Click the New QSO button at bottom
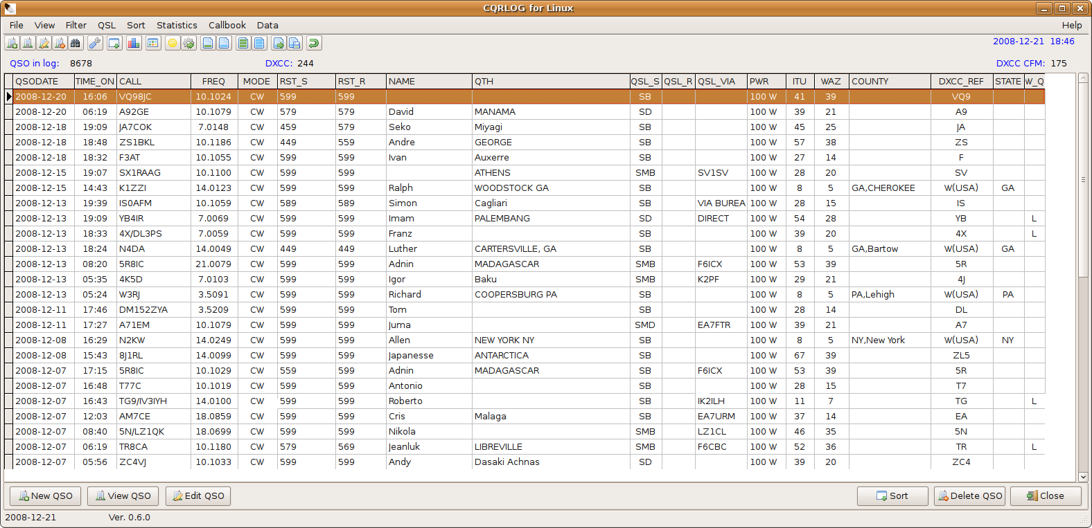This screenshot has height=528, width=1092. (x=45, y=496)
